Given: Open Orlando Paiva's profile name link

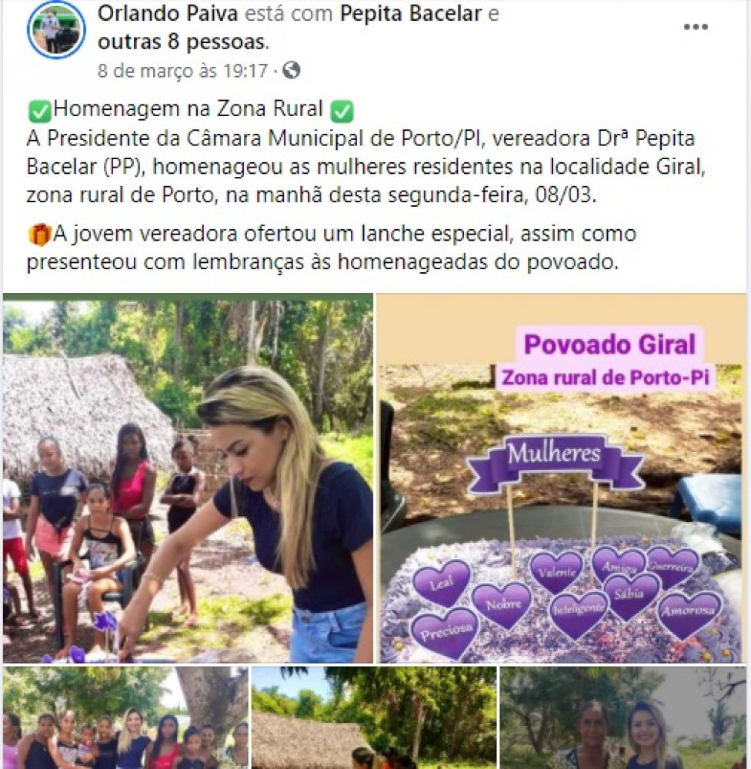Looking at the screenshot, I should pos(168,13).
